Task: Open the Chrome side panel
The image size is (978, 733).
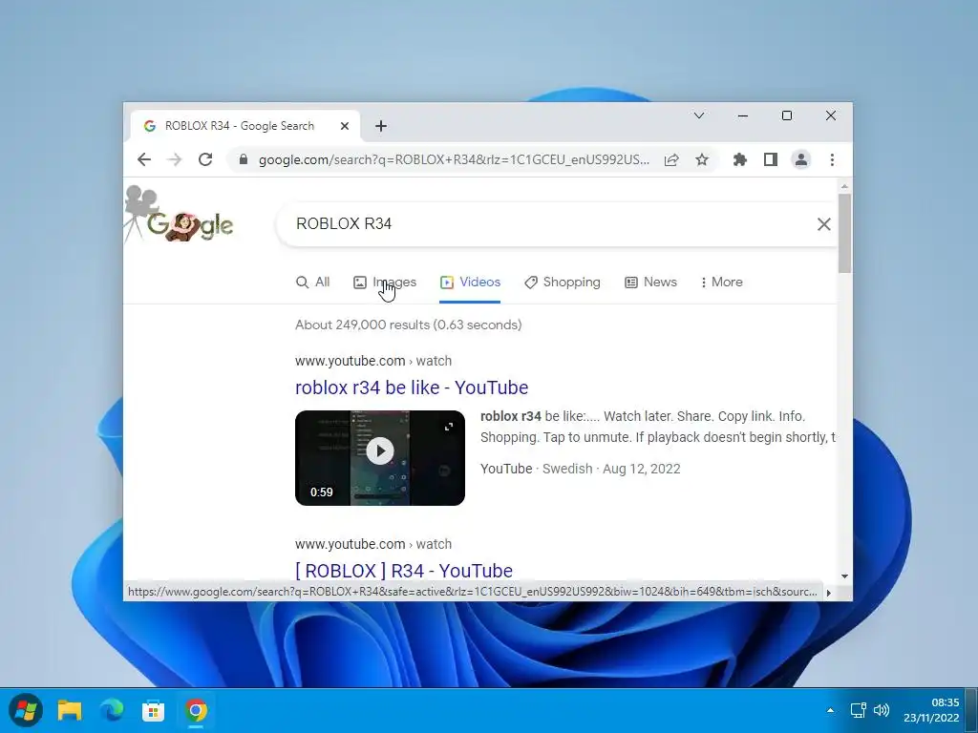Action: [771, 159]
